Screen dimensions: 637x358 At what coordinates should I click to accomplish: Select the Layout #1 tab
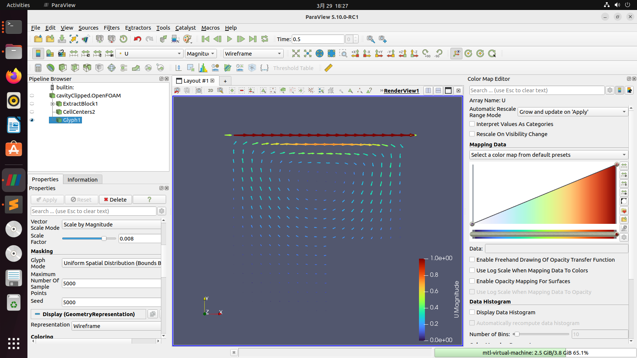click(x=195, y=81)
